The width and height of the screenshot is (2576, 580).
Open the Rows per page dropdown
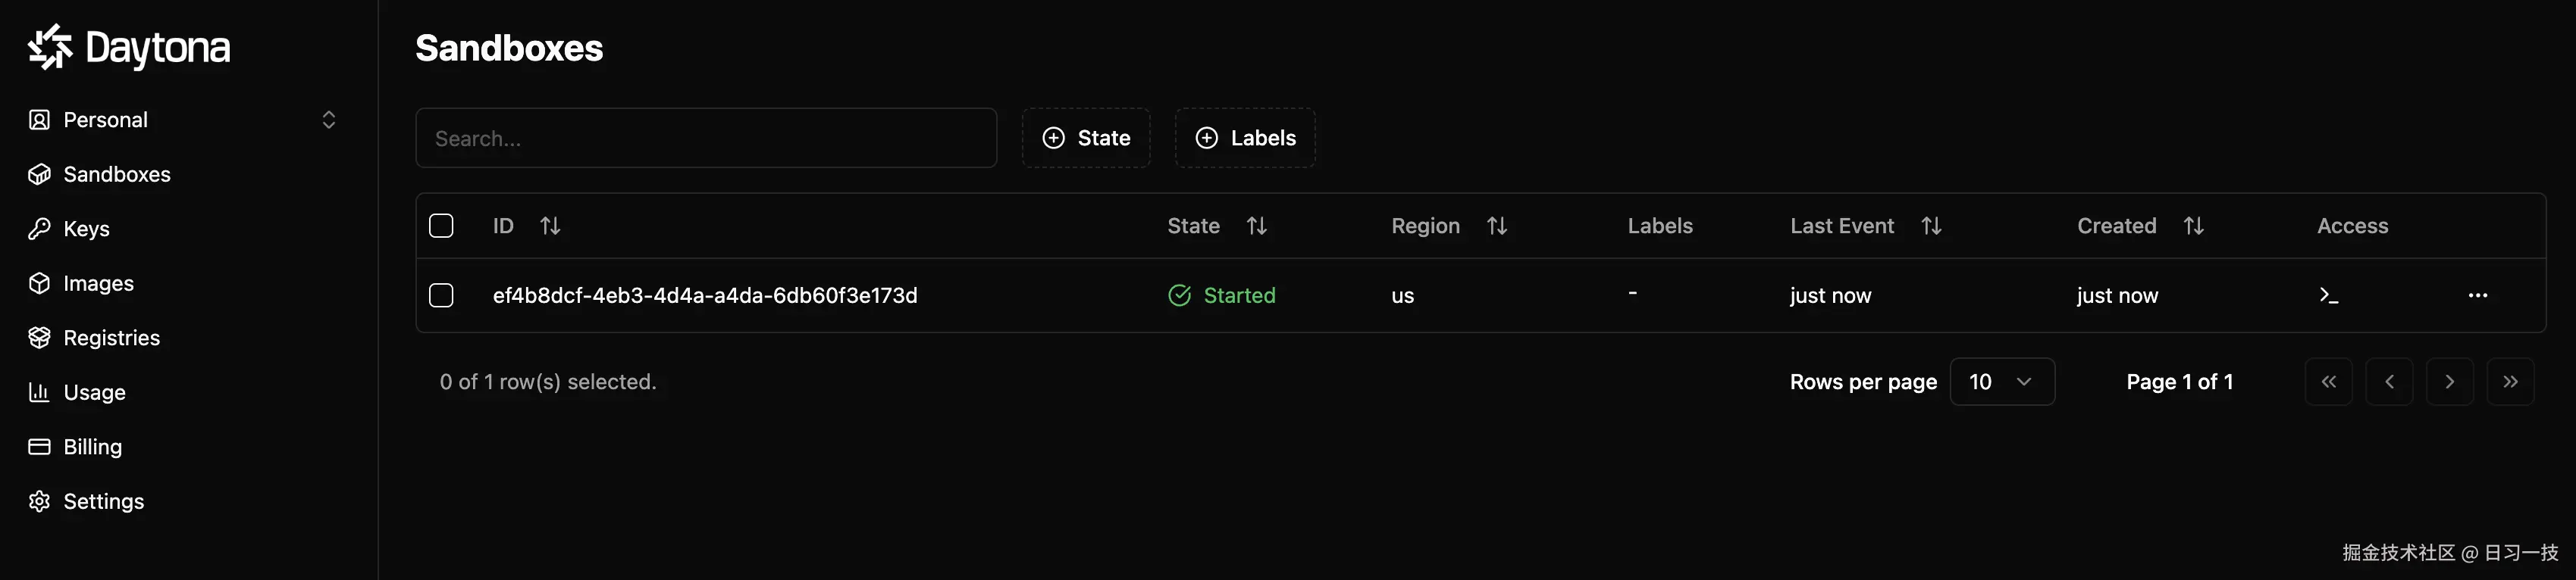tap(2001, 382)
